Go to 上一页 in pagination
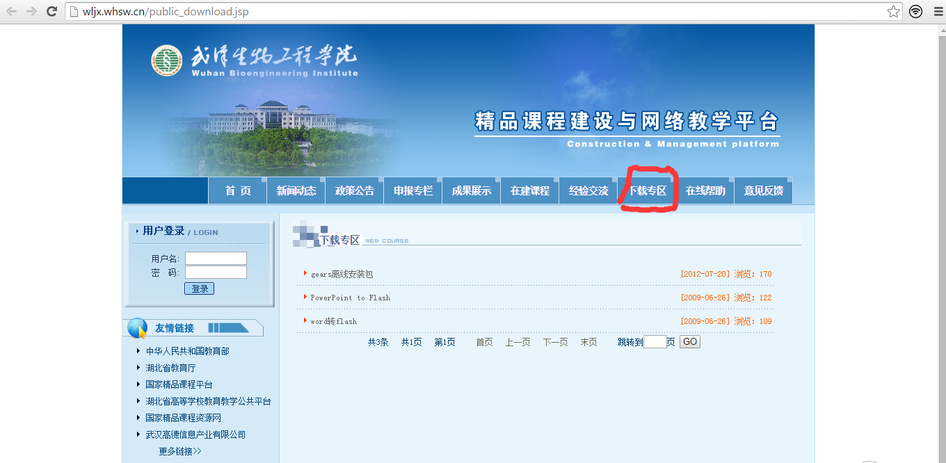This screenshot has width=946, height=463. [x=518, y=342]
